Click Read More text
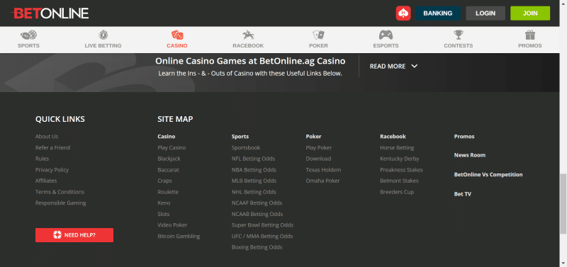The image size is (567, 267). coord(387,66)
